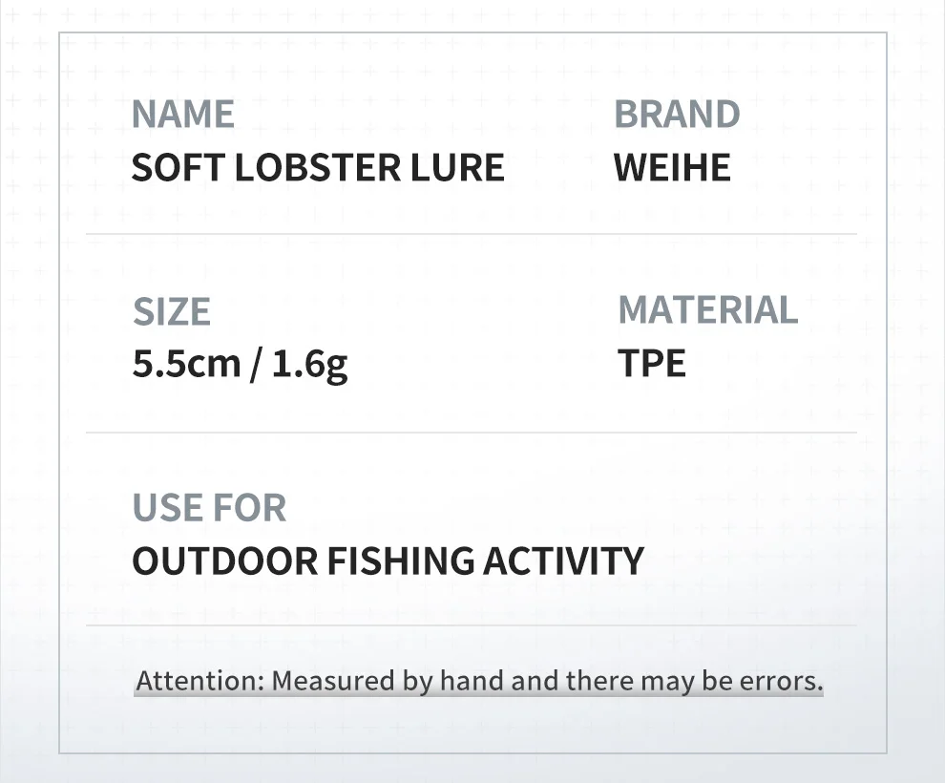Click the BRAND heading label
The height and width of the screenshot is (783, 945).
click(x=677, y=115)
